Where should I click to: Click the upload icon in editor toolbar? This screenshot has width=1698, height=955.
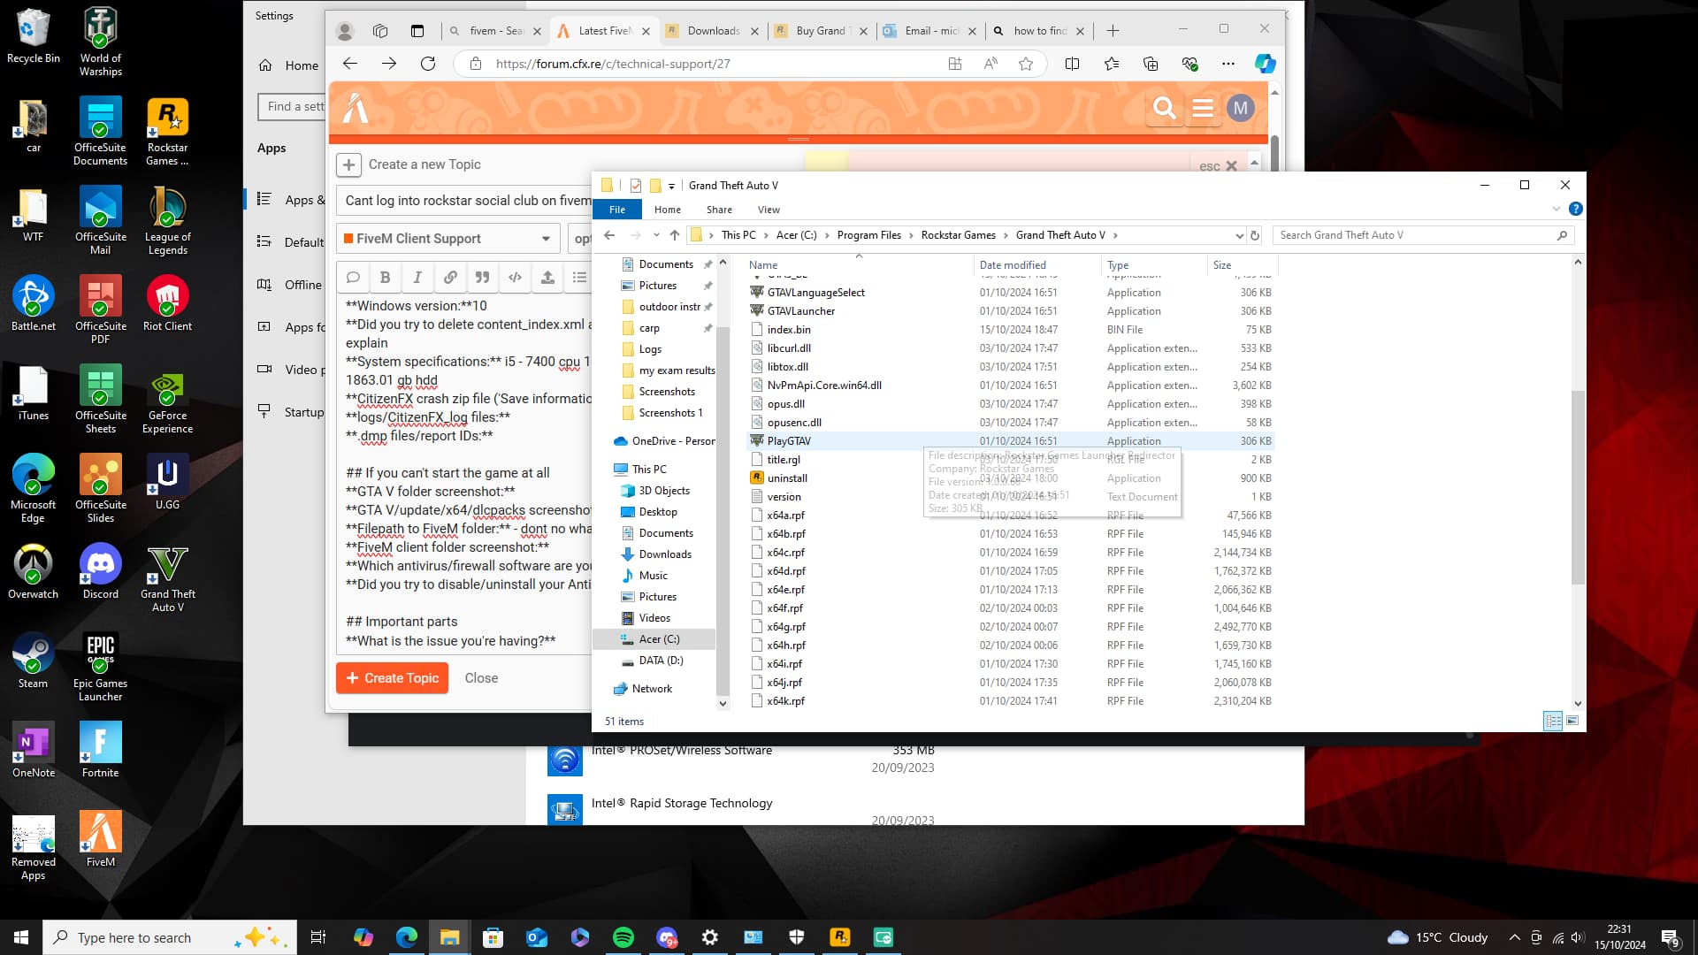pyautogui.click(x=547, y=278)
